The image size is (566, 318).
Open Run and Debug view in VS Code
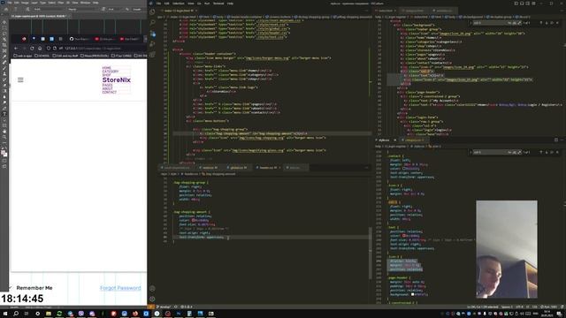coord(152,44)
